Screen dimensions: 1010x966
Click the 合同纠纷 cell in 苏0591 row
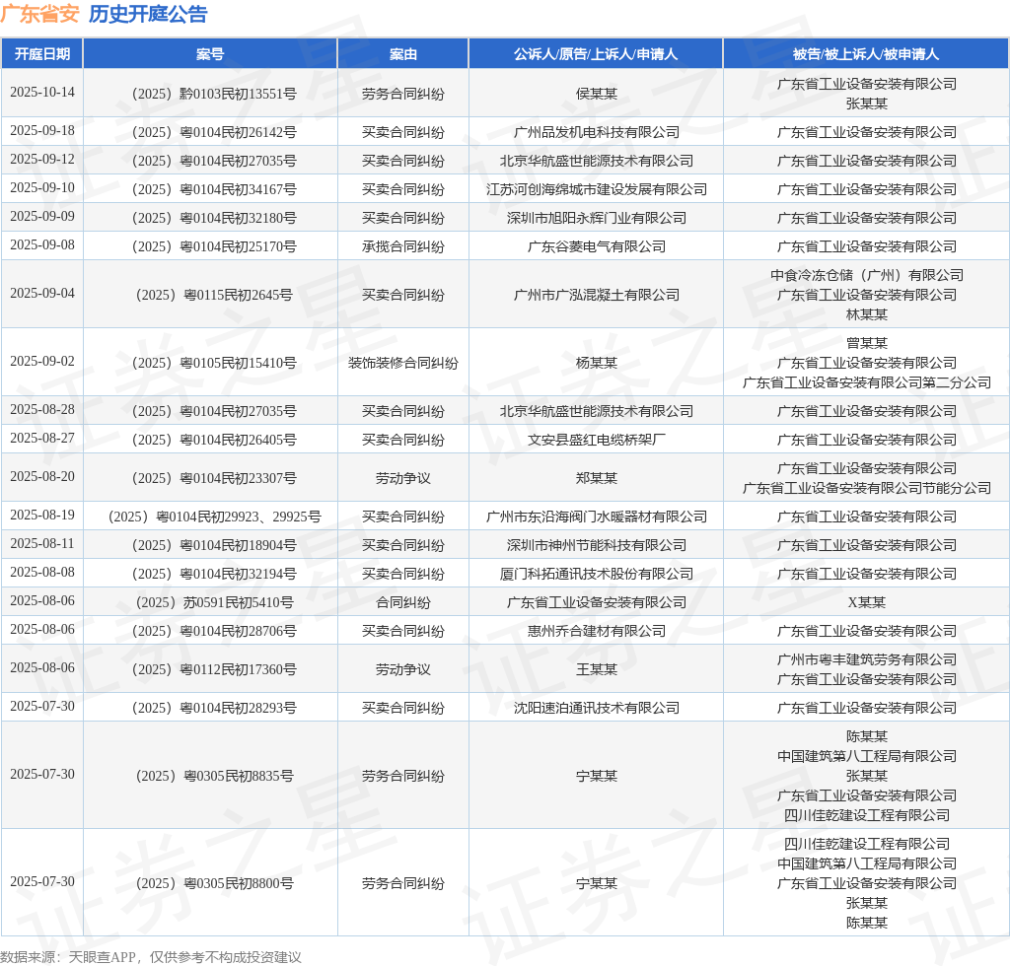point(403,602)
